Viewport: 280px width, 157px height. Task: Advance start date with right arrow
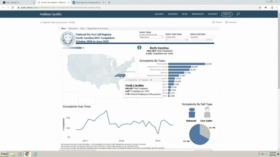point(187,40)
